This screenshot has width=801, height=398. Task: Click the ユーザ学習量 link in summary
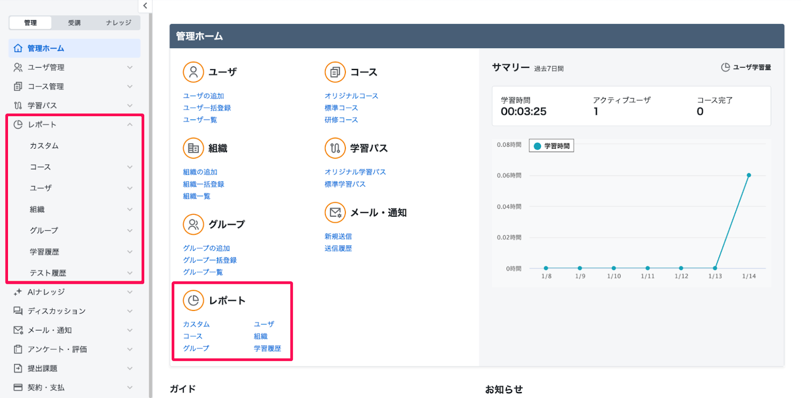pos(752,67)
